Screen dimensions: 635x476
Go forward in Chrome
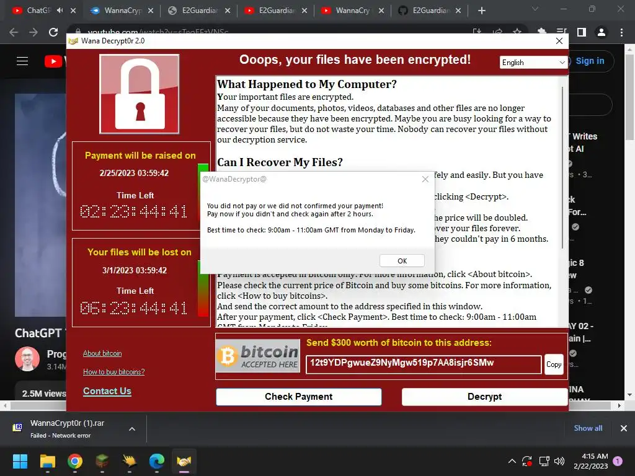[x=33, y=32]
